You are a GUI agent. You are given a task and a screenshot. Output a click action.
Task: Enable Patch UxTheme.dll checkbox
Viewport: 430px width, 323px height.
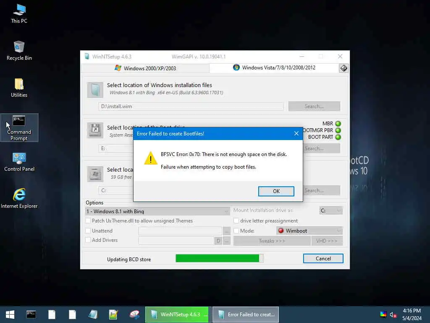(88, 220)
